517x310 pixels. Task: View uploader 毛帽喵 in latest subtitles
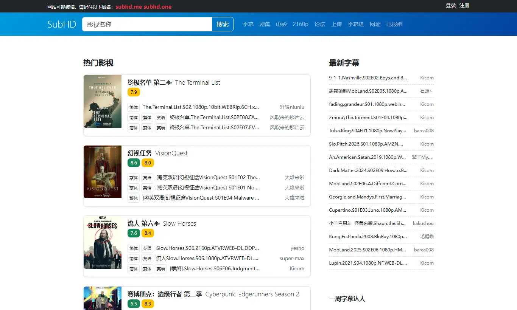427,237
